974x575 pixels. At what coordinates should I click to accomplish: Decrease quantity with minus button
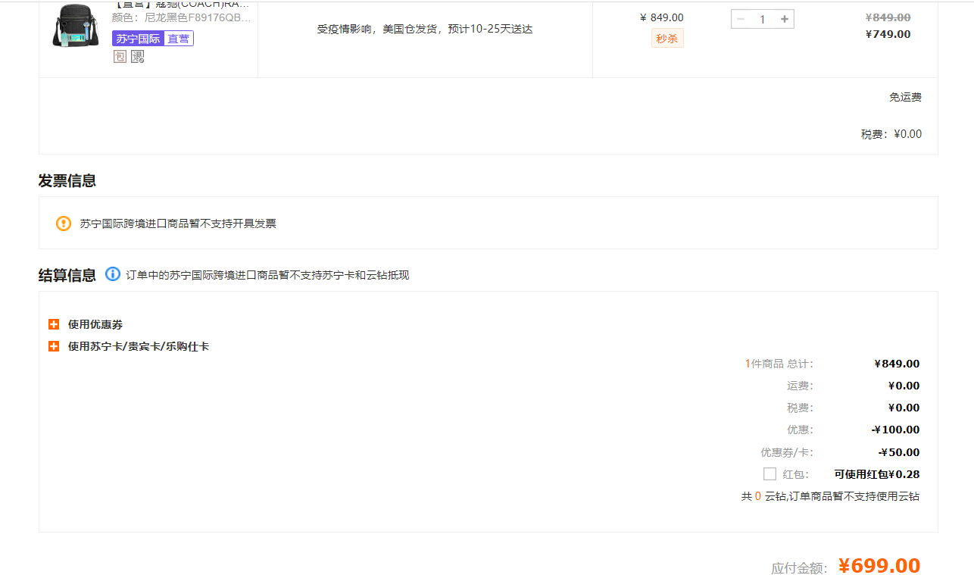[x=741, y=19]
